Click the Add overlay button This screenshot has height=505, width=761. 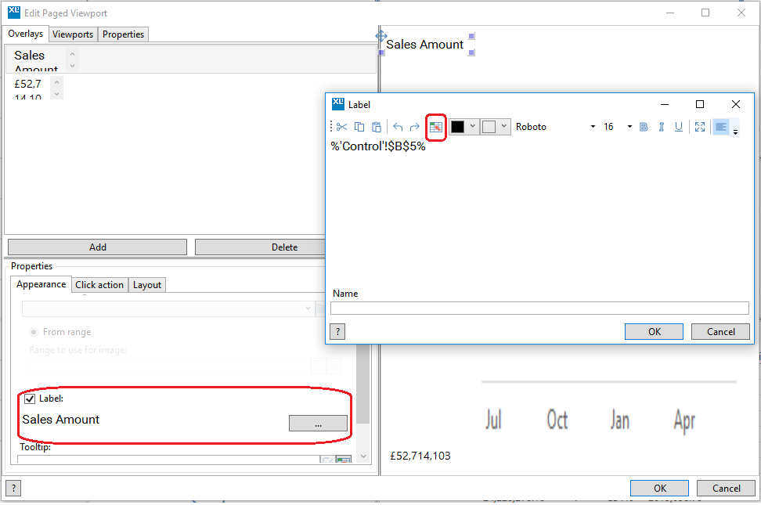[x=97, y=247]
